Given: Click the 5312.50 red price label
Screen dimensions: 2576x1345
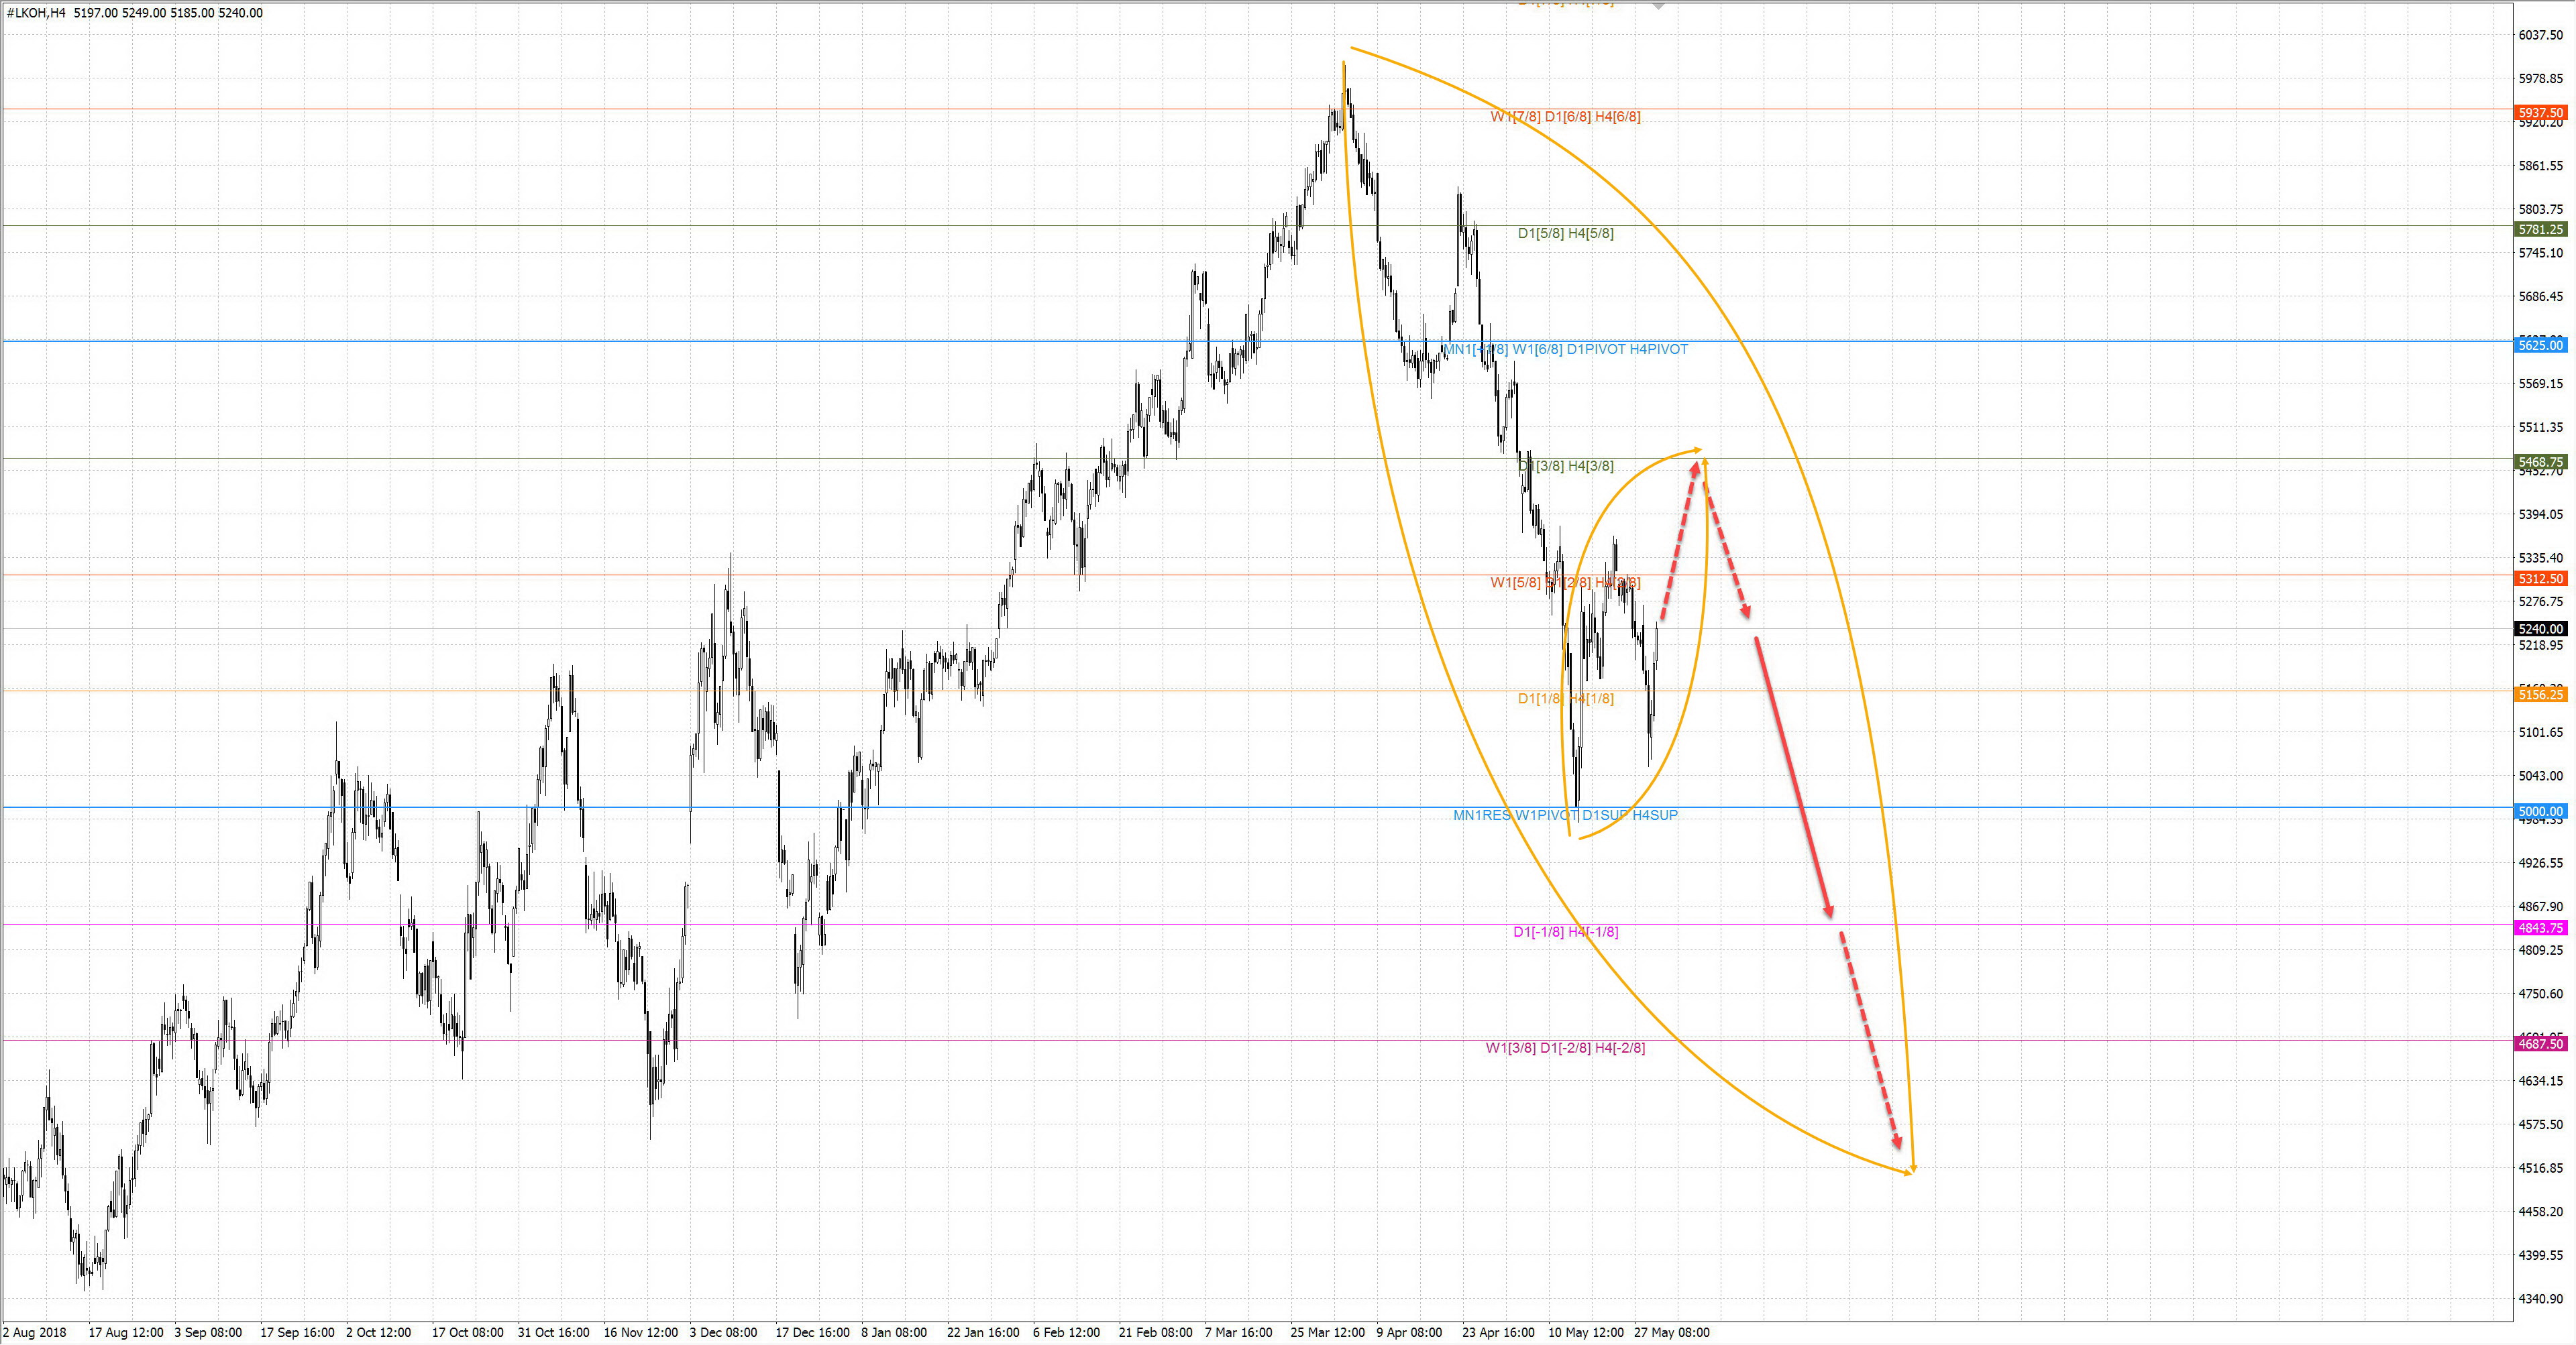Looking at the screenshot, I should pyautogui.click(x=2540, y=579).
